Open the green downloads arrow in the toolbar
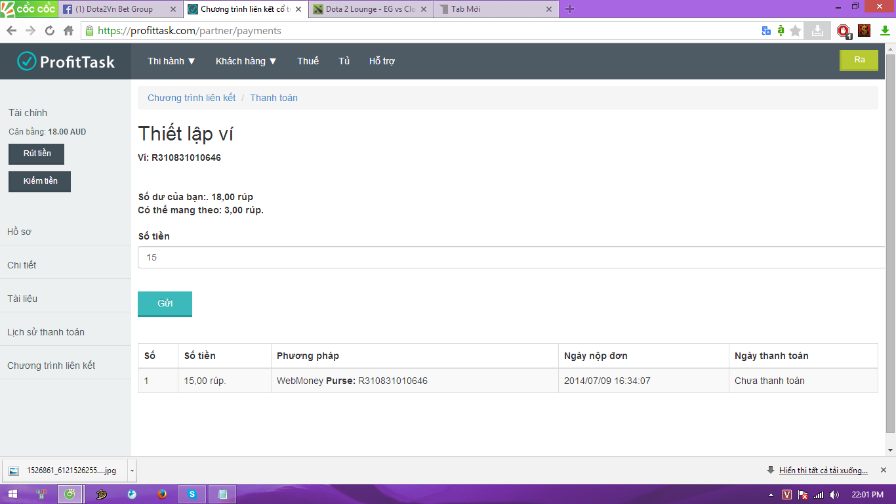 pyautogui.click(x=884, y=31)
